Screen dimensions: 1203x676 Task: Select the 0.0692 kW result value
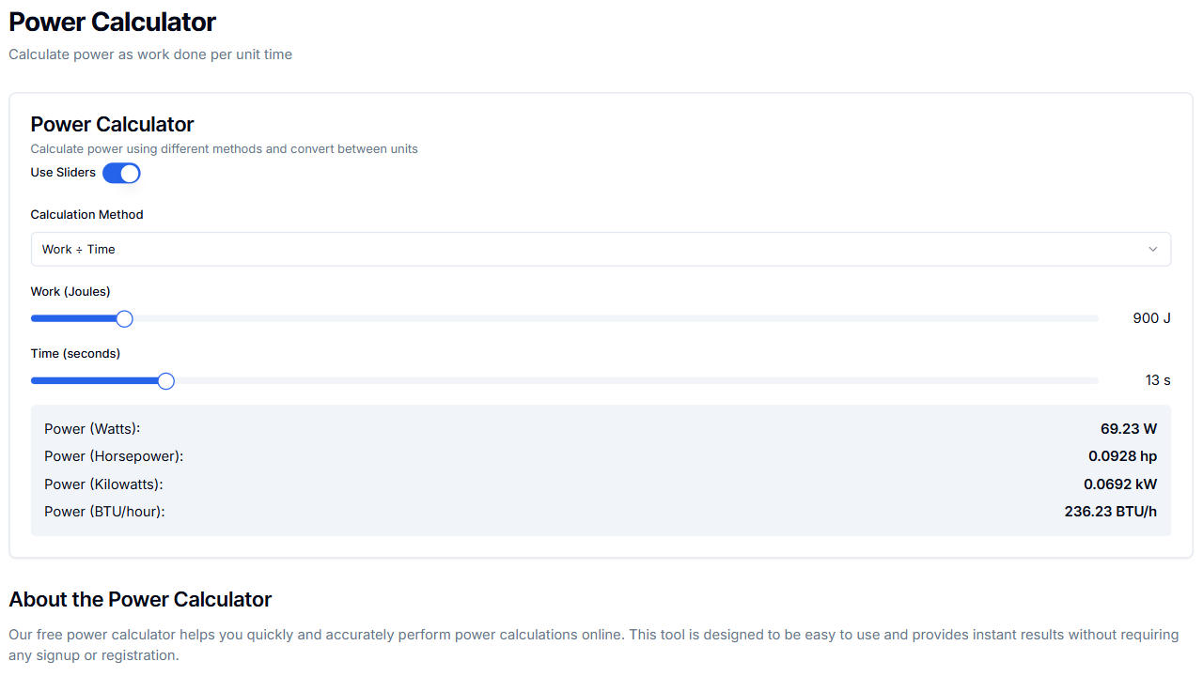tap(1120, 484)
